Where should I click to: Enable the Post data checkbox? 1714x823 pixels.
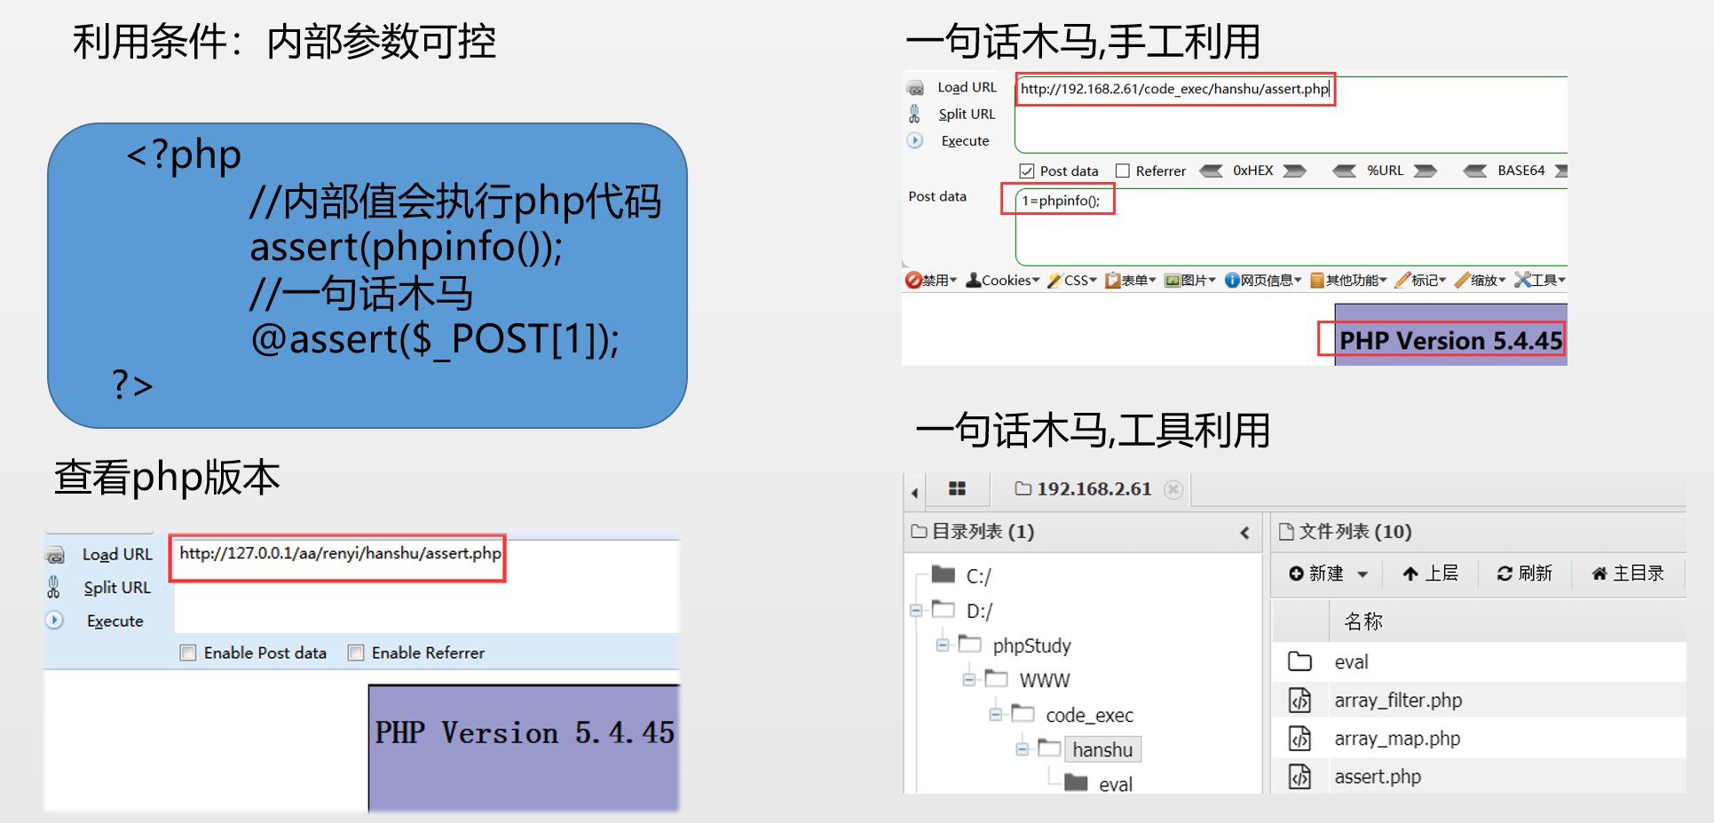tap(1027, 170)
